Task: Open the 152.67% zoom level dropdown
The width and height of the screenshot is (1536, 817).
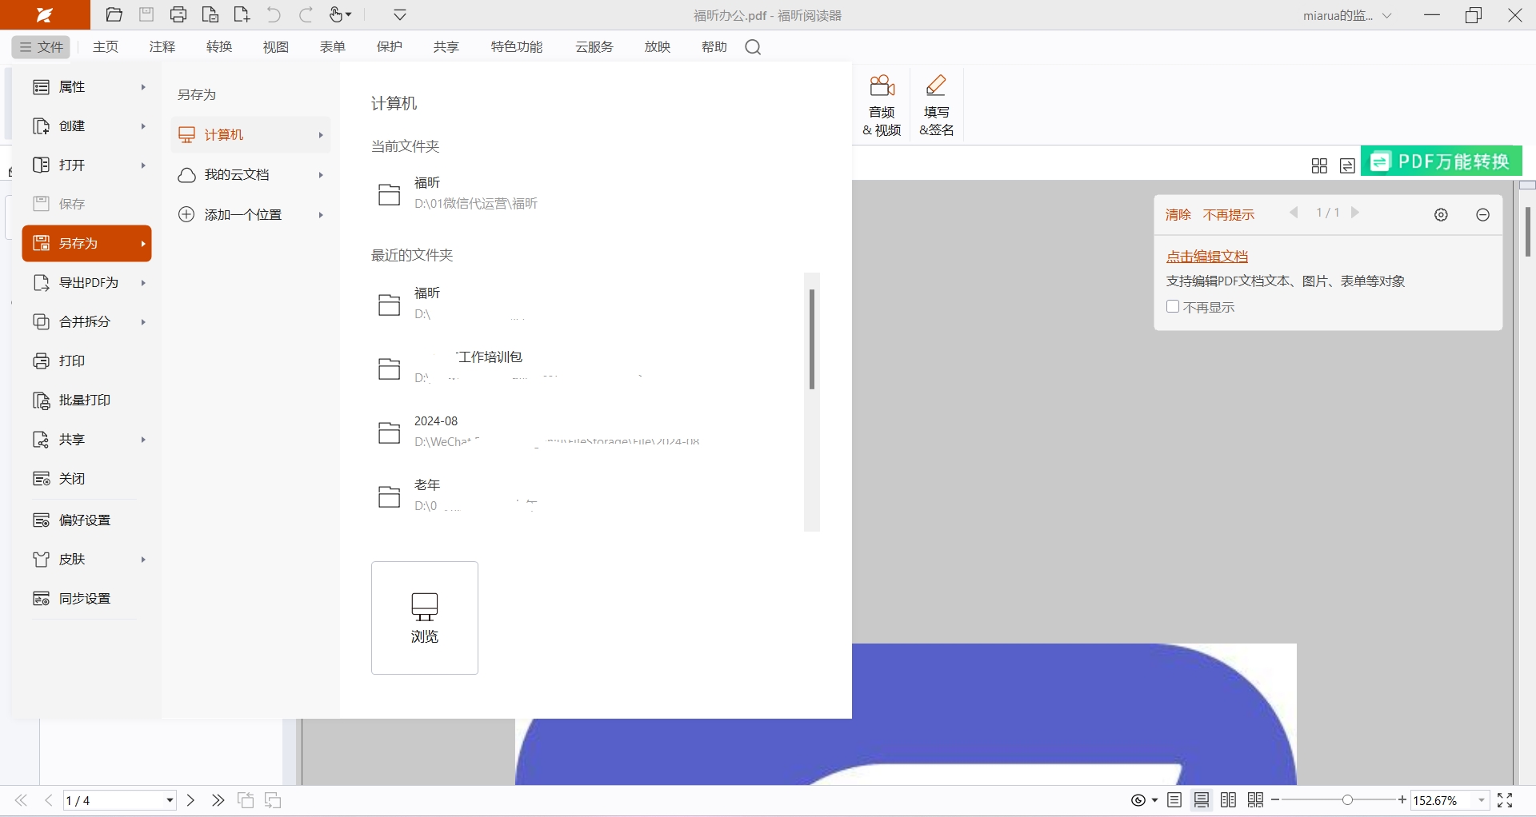Action: [x=1482, y=800]
